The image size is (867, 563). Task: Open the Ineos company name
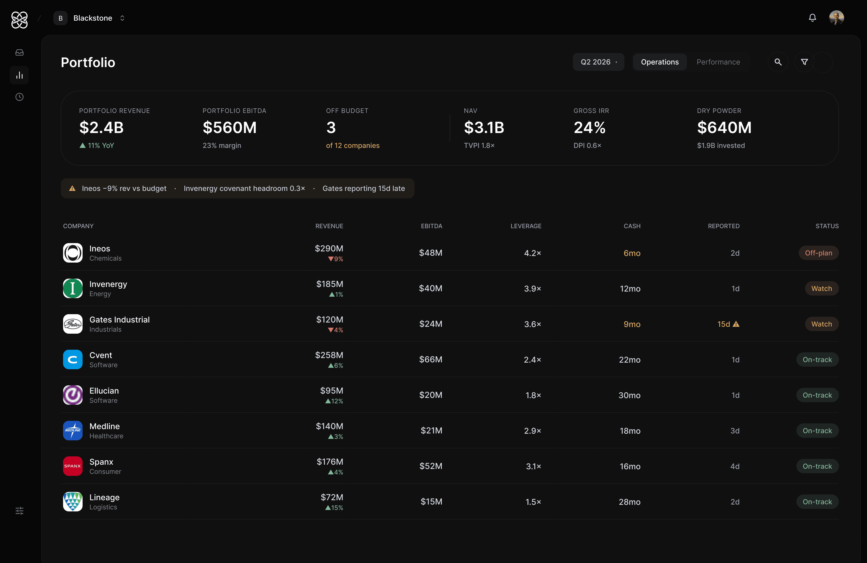pyautogui.click(x=100, y=249)
